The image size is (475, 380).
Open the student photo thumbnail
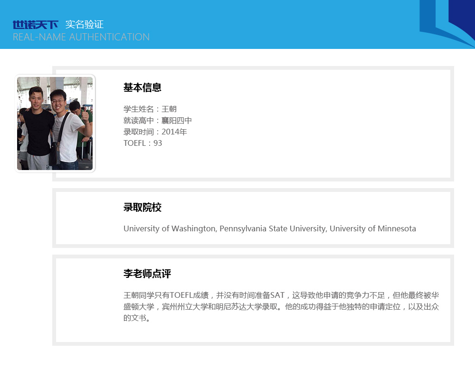click(x=55, y=123)
